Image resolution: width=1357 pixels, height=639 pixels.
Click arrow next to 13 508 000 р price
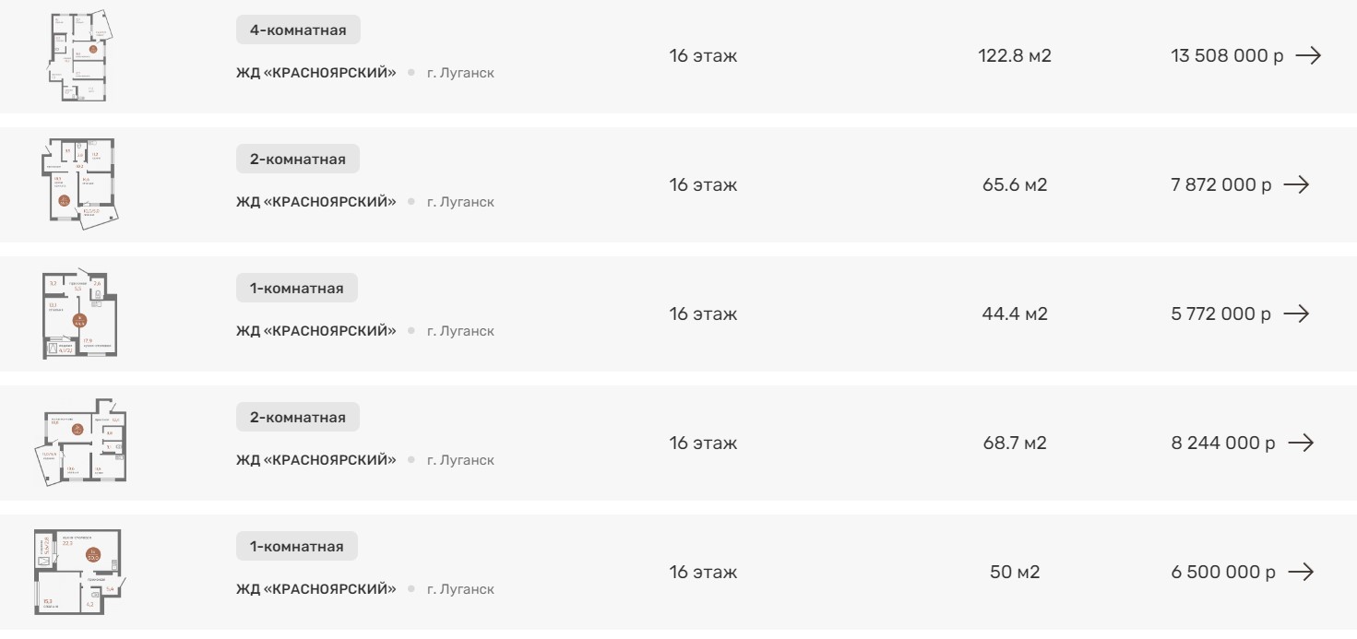1308,55
